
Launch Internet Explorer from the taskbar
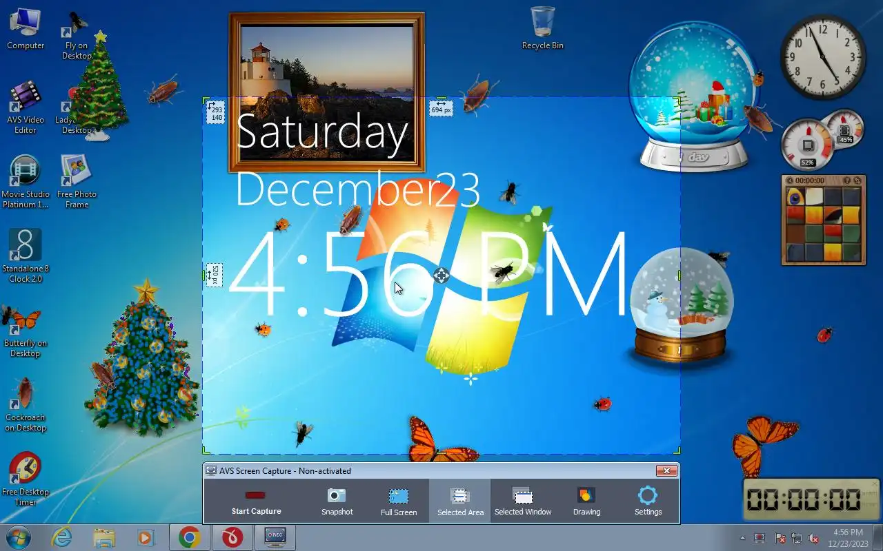62,537
